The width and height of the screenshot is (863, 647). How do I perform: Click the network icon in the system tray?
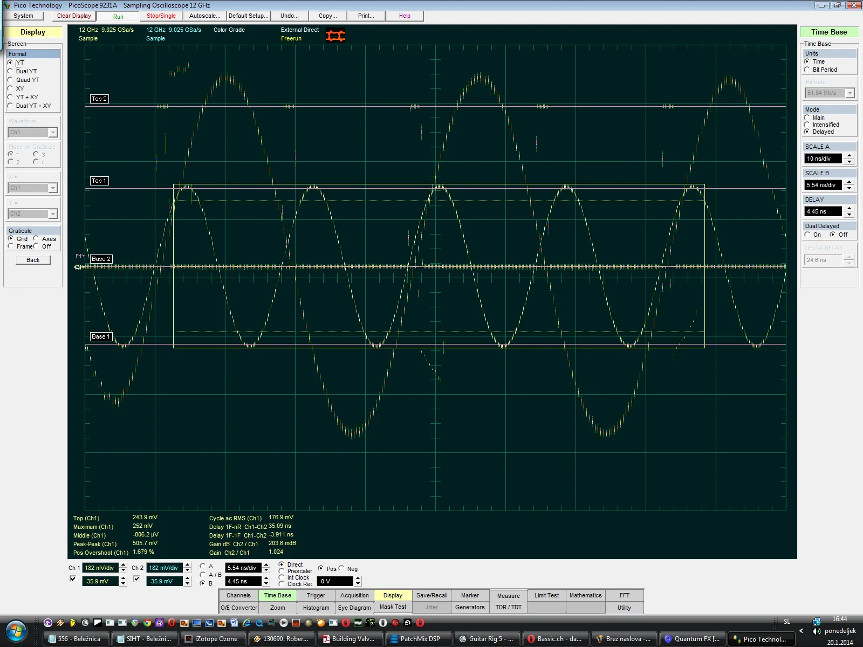pos(817,621)
